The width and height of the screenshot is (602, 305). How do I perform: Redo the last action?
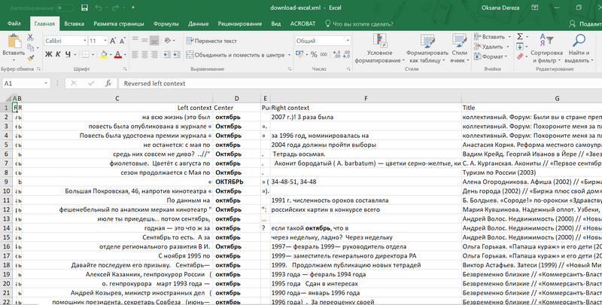(x=115, y=8)
